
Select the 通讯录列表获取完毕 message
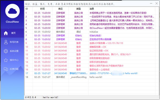point(110,54)
